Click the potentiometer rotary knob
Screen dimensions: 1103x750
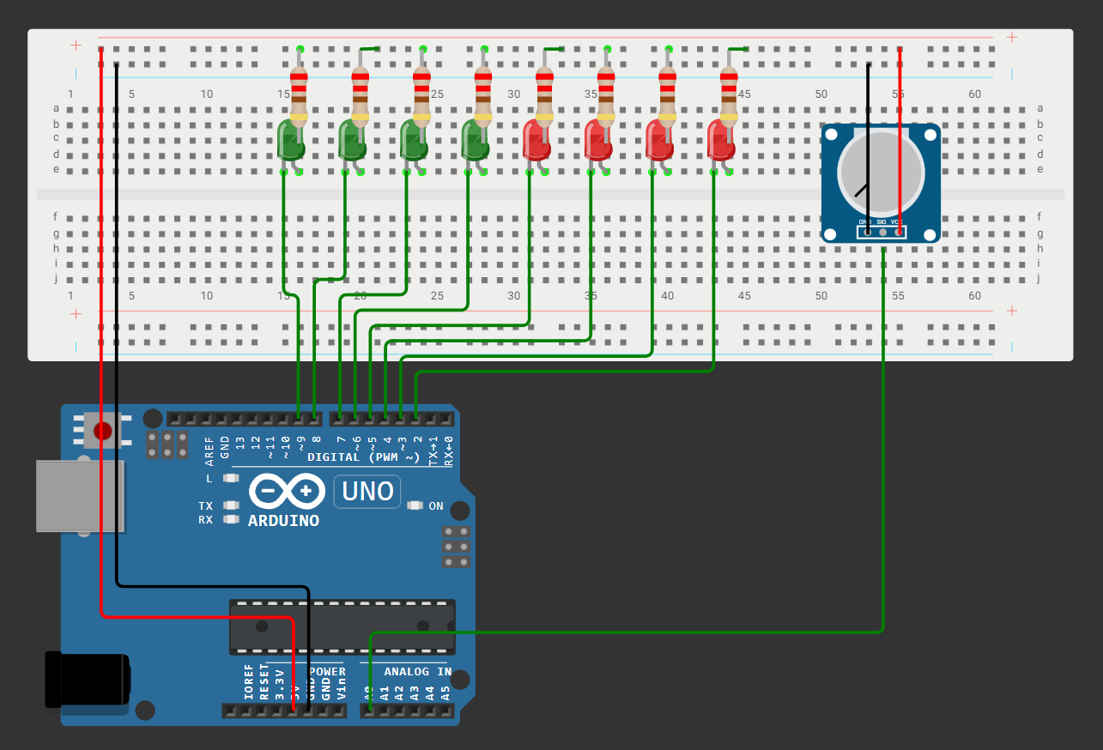(x=882, y=174)
